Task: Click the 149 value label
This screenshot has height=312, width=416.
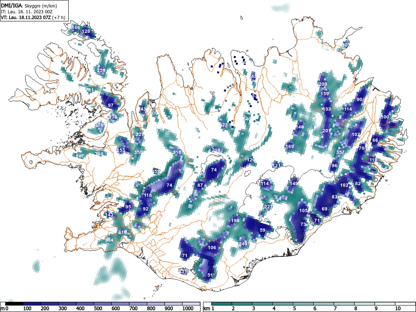Action: [294, 183]
